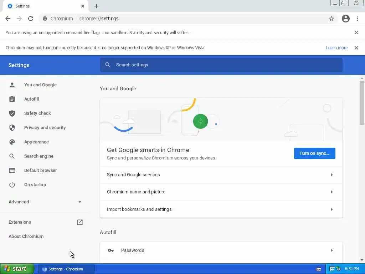
Task: Click the Extensions external link icon
Action: [80, 222]
